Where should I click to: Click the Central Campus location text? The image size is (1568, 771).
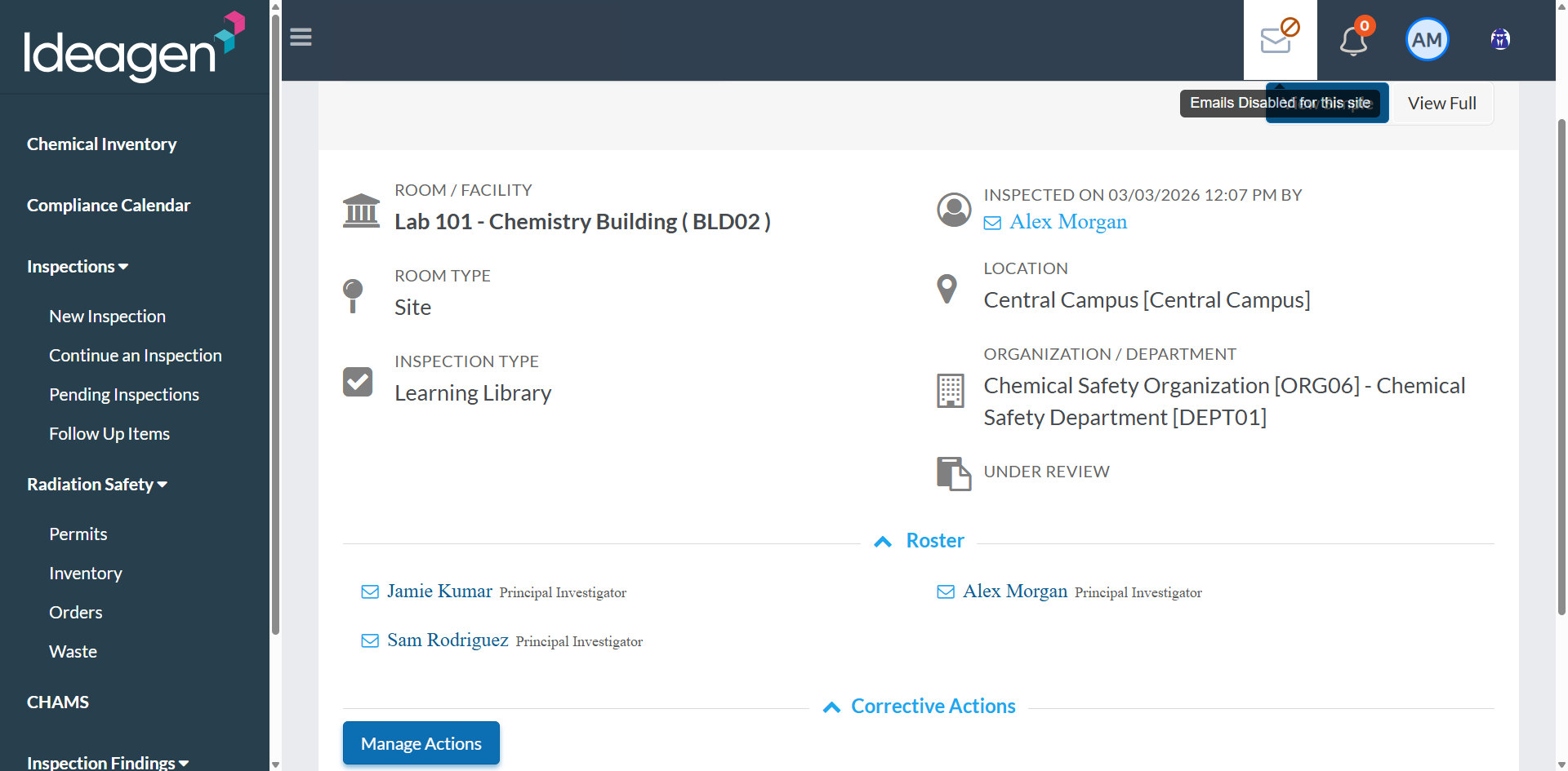tap(1147, 300)
